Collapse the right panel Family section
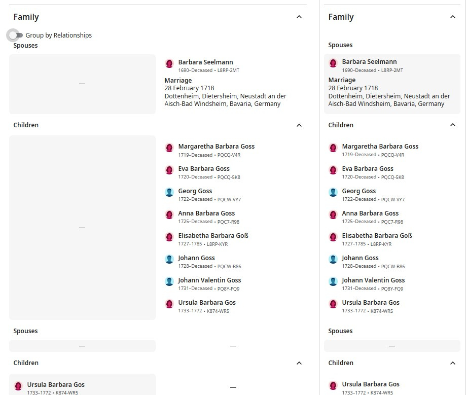Image resolution: width=467 pixels, height=395 pixels. point(452,17)
